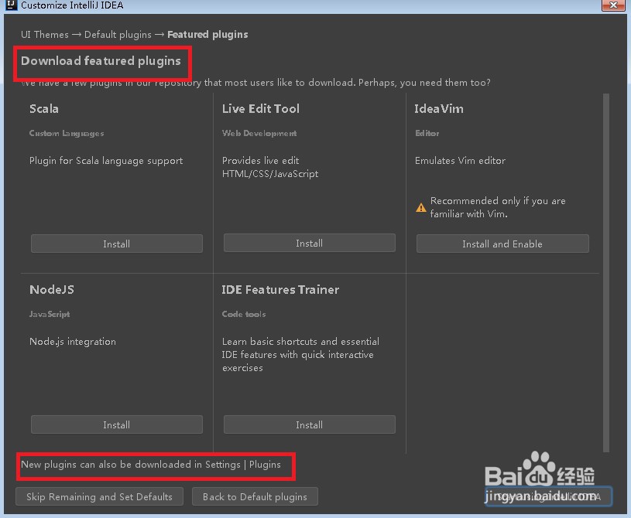Select Featured plugins breadcrumb step
The image size is (631, 518).
(x=207, y=35)
